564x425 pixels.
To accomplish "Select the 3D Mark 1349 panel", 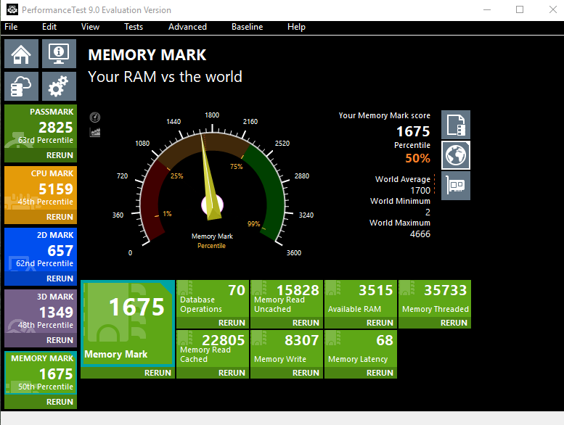I will point(41,311).
